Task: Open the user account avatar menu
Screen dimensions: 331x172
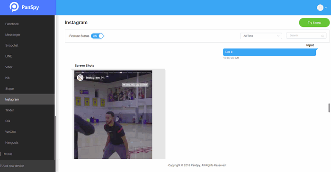Action: point(320,8)
